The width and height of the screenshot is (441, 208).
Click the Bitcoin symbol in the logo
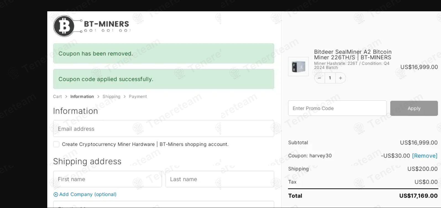(x=64, y=26)
